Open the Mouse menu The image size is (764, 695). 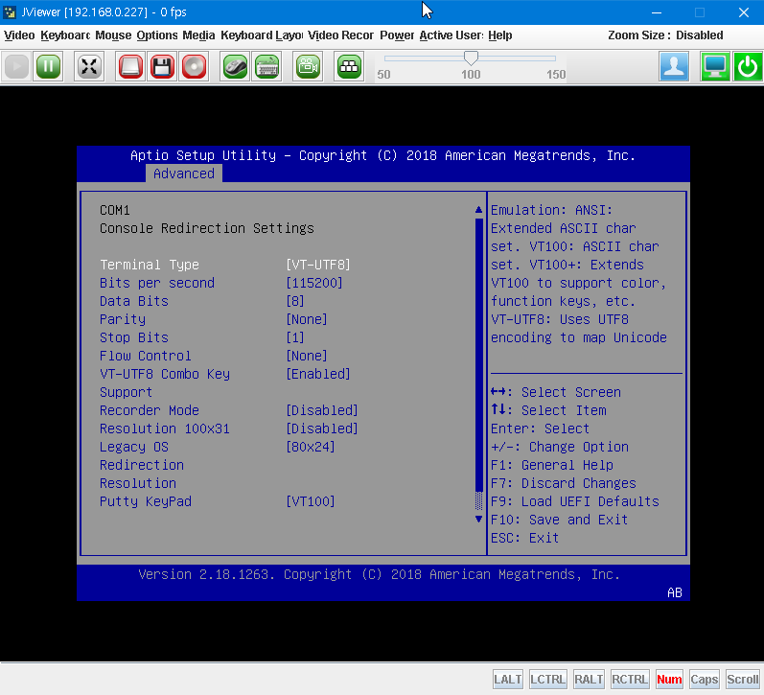[113, 35]
